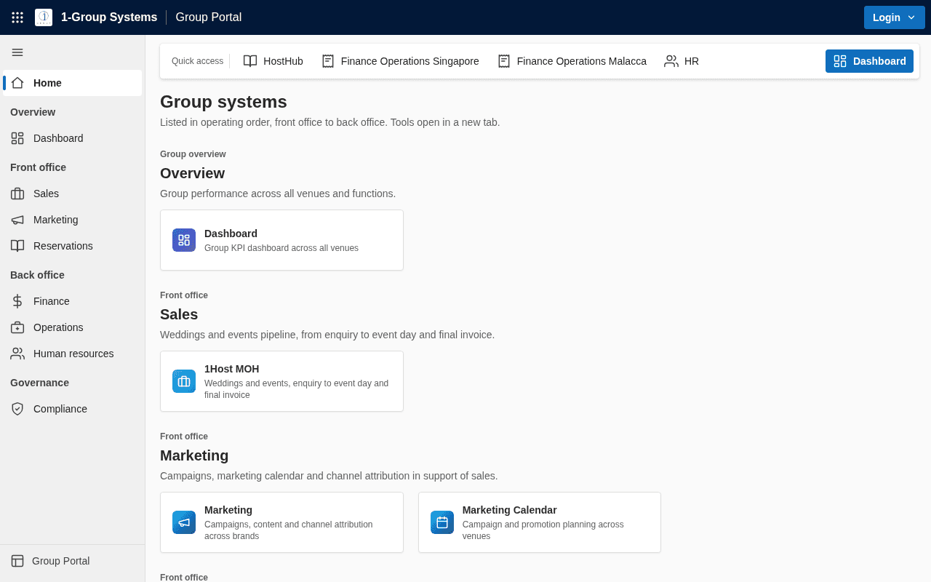The image size is (931, 582).
Task: Click the Marketing megaphone icon in sidebar
Action: [x=17, y=220]
